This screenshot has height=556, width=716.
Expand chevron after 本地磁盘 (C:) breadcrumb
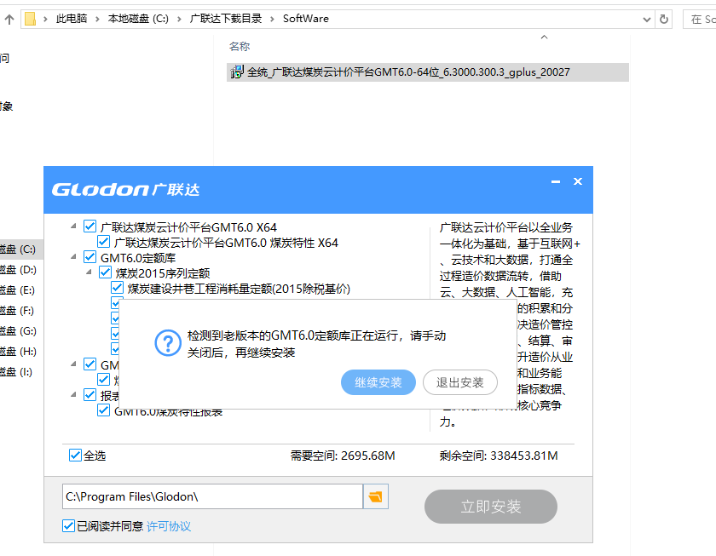(x=179, y=19)
